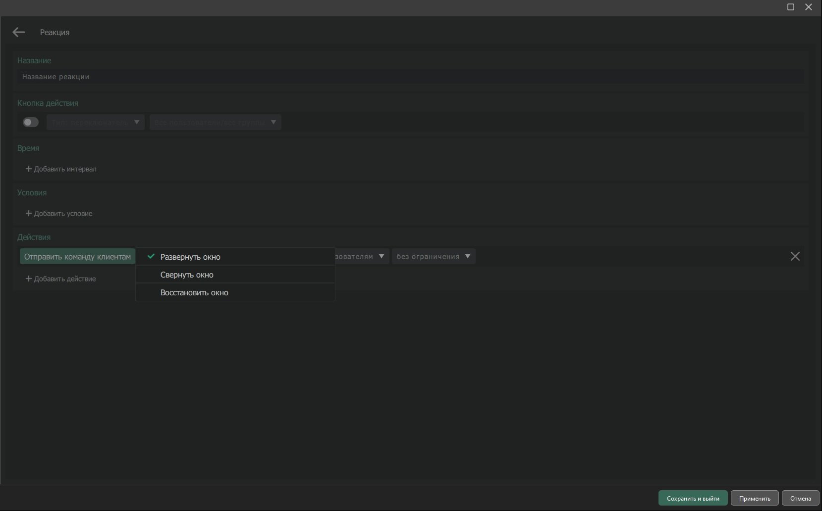The height and width of the screenshot is (511, 822).
Task: Remove the action row with the X icon
Action: 795,256
